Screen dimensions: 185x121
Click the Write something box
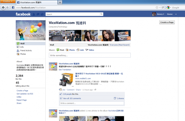[90, 55]
